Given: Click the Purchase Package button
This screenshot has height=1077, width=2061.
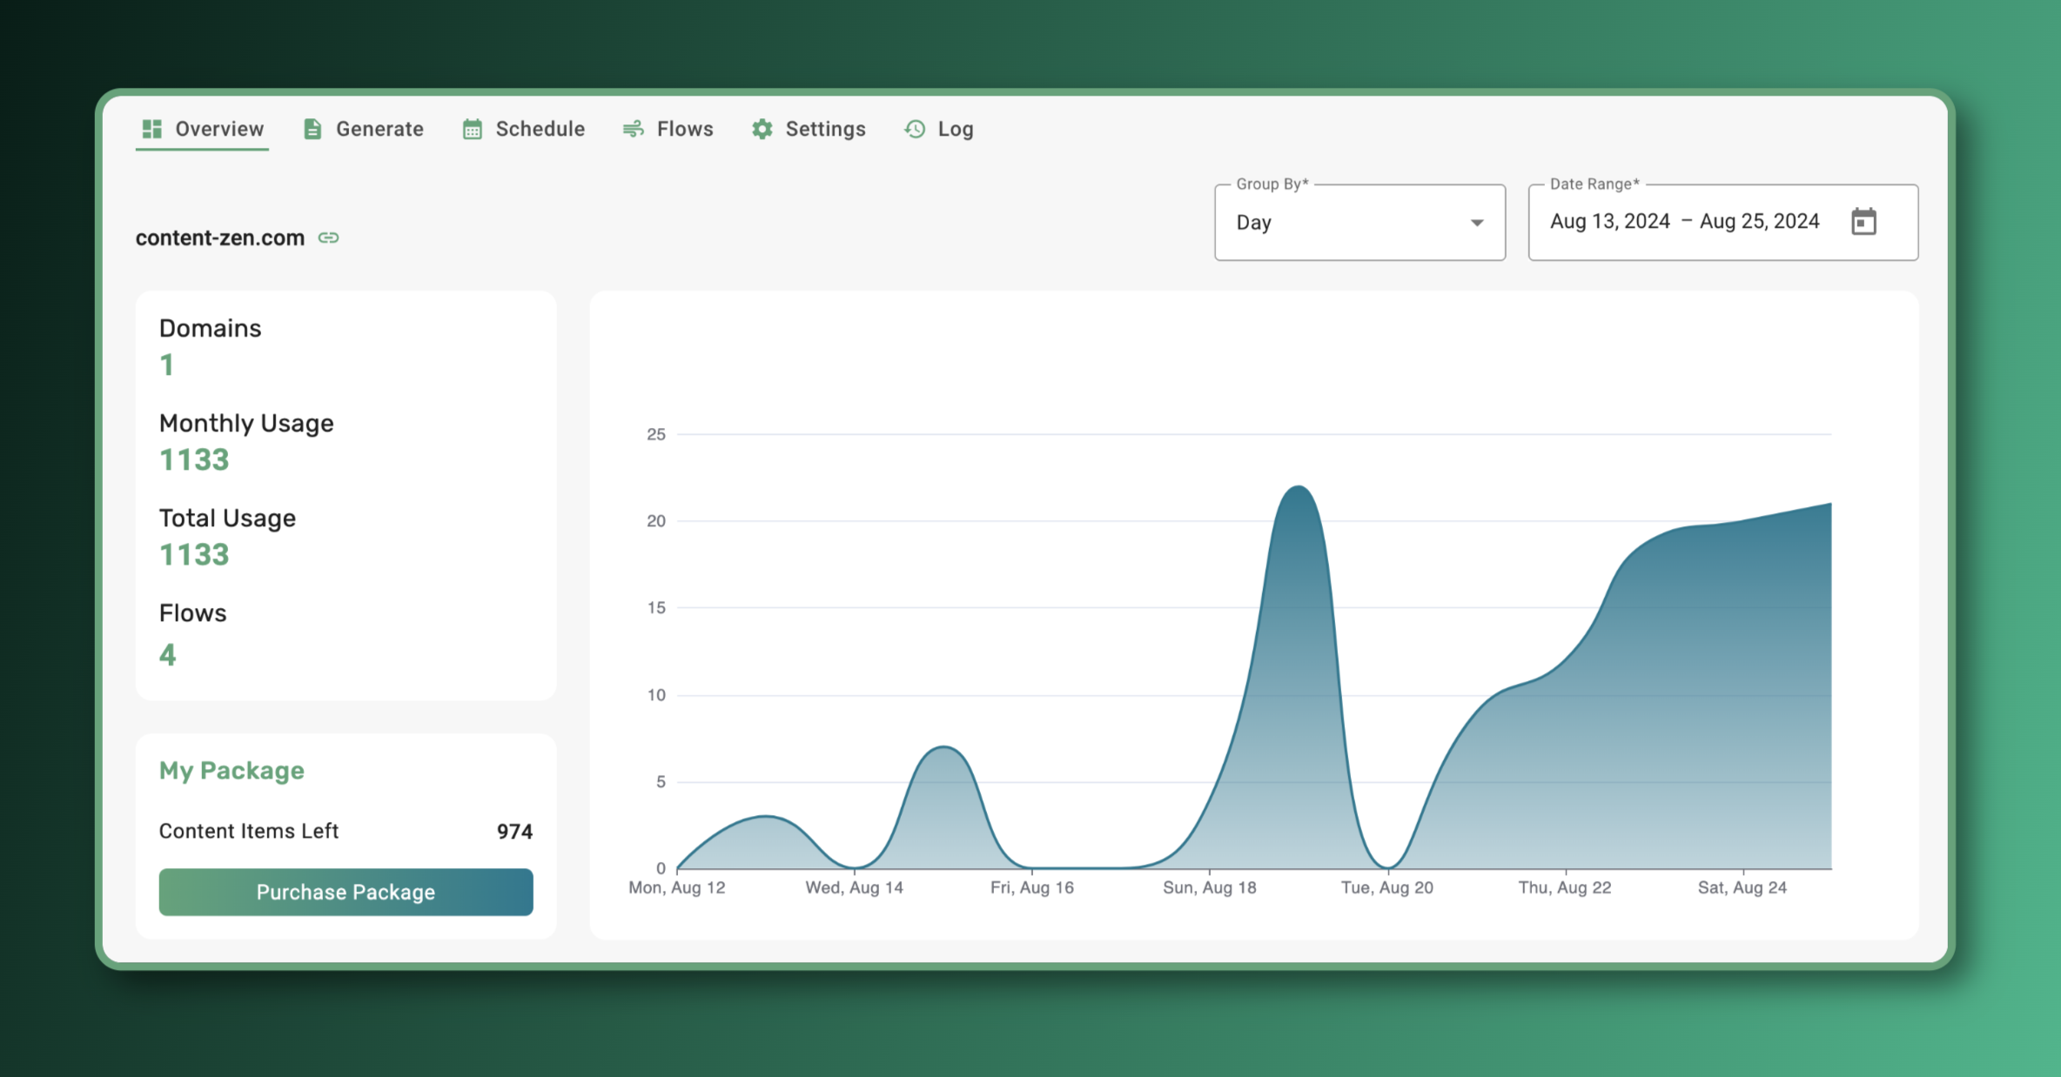Looking at the screenshot, I should [x=344, y=892].
